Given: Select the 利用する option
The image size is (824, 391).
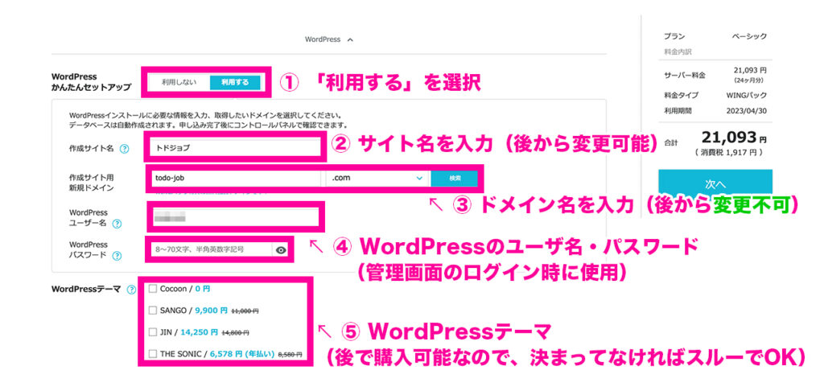Looking at the screenshot, I should [x=234, y=82].
